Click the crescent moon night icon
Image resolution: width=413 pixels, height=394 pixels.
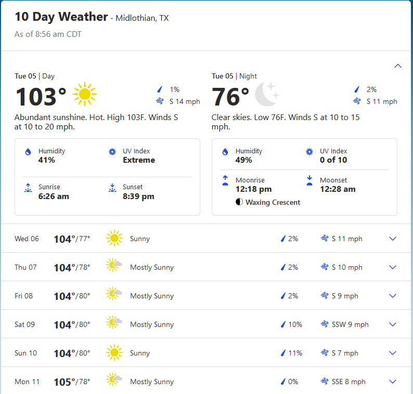[267, 94]
